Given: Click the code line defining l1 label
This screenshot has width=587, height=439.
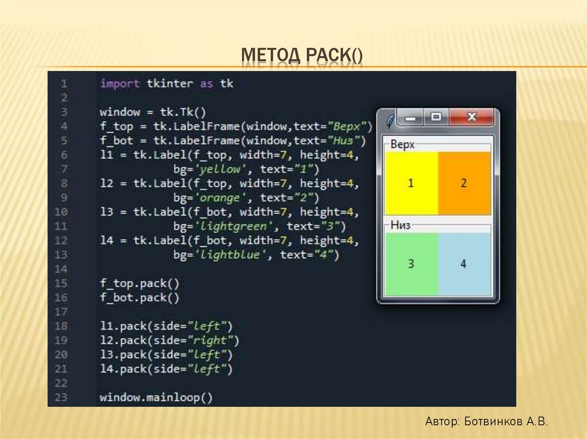Looking at the screenshot, I should [229, 155].
